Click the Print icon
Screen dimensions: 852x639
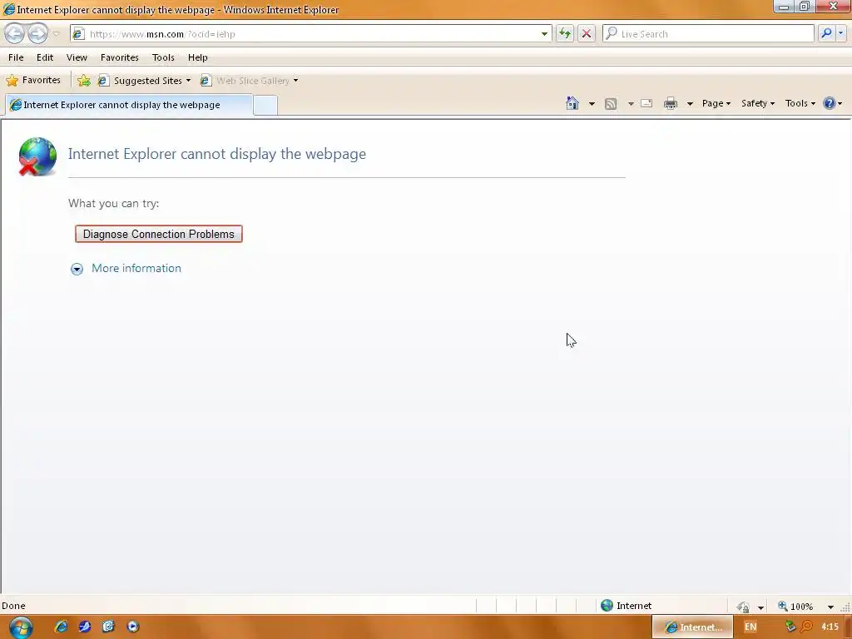coord(671,103)
